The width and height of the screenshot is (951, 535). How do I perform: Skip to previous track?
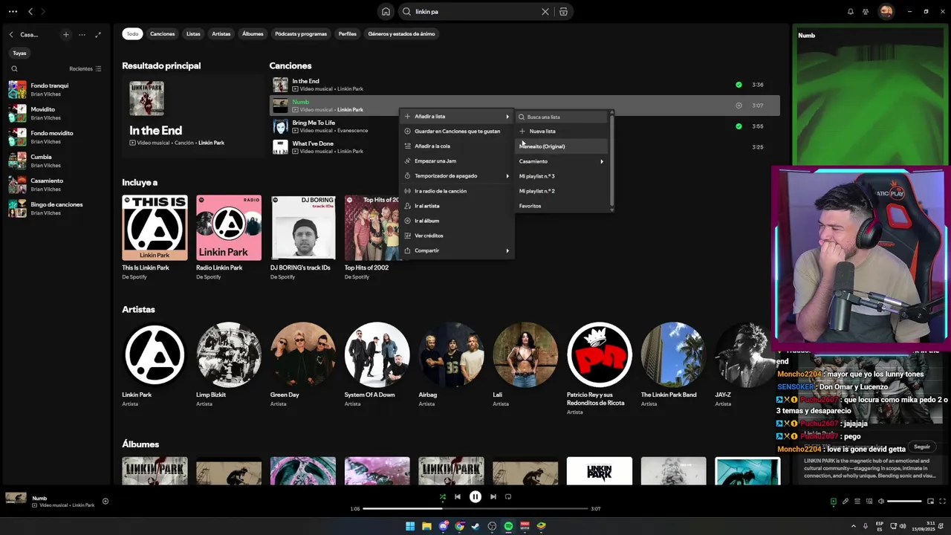click(x=458, y=497)
